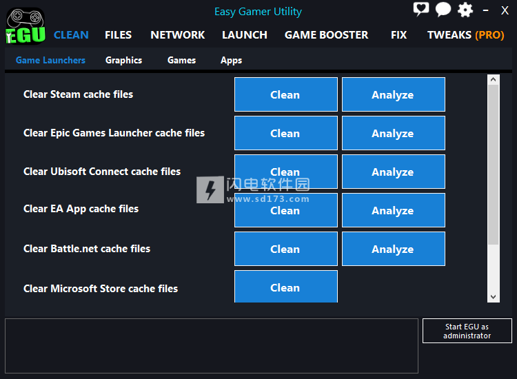Open the FIX main menu
Image resolution: width=517 pixels, height=379 pixels.
[398, 35]
